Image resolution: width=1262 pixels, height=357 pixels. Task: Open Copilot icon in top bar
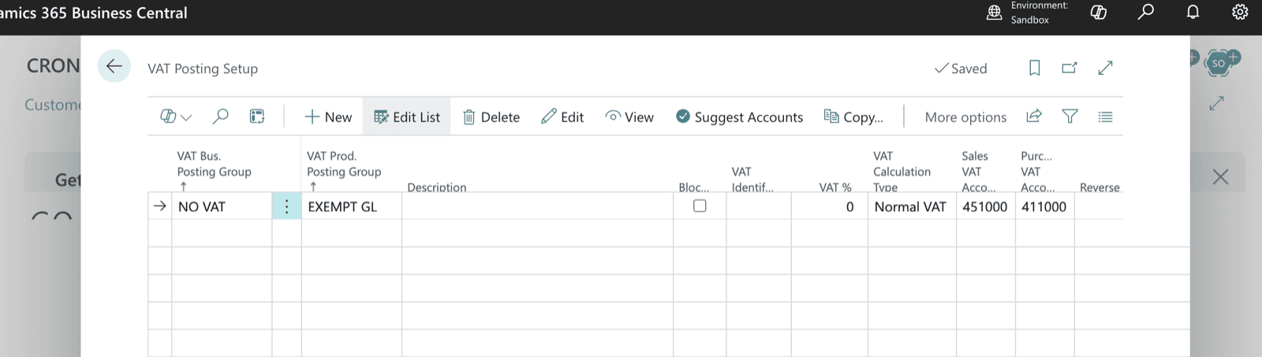[x=1099, y=12]
